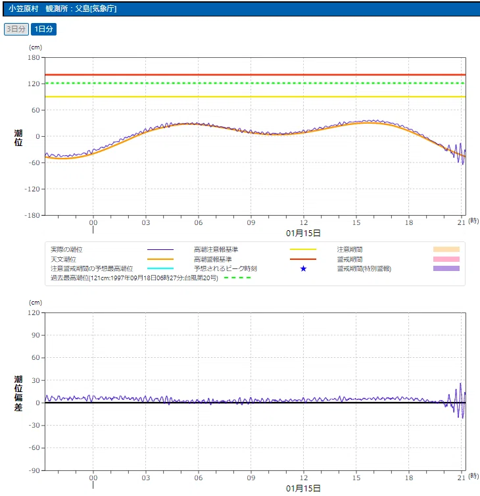Click the yellow advisory threshold line in upper chart
The width and height of the screenshot is (480, 496).
(255, 97)
